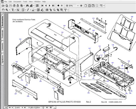136x109 pixels.
Task: Open the Bookmarks side tab
Action: click(2, 21)
